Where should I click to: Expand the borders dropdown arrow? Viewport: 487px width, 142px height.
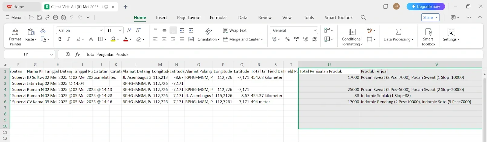coord(105,39)
